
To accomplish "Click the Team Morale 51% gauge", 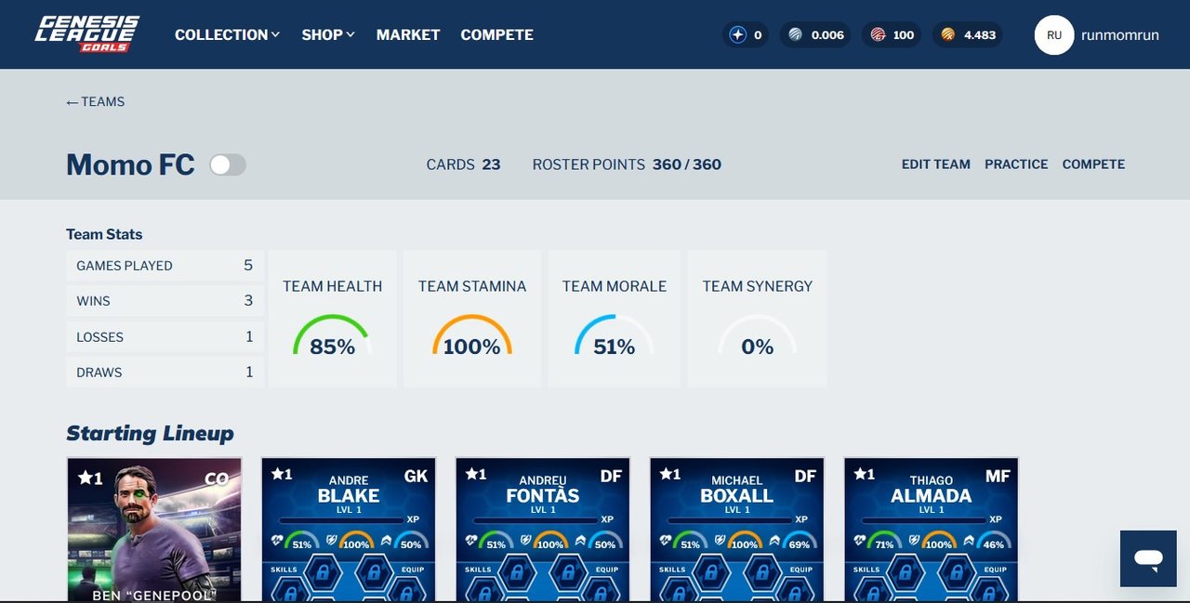I will click(614, 335).
